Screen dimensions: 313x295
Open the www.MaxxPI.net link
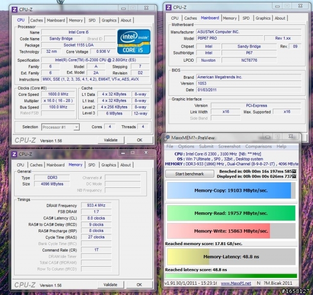[236, 283]
